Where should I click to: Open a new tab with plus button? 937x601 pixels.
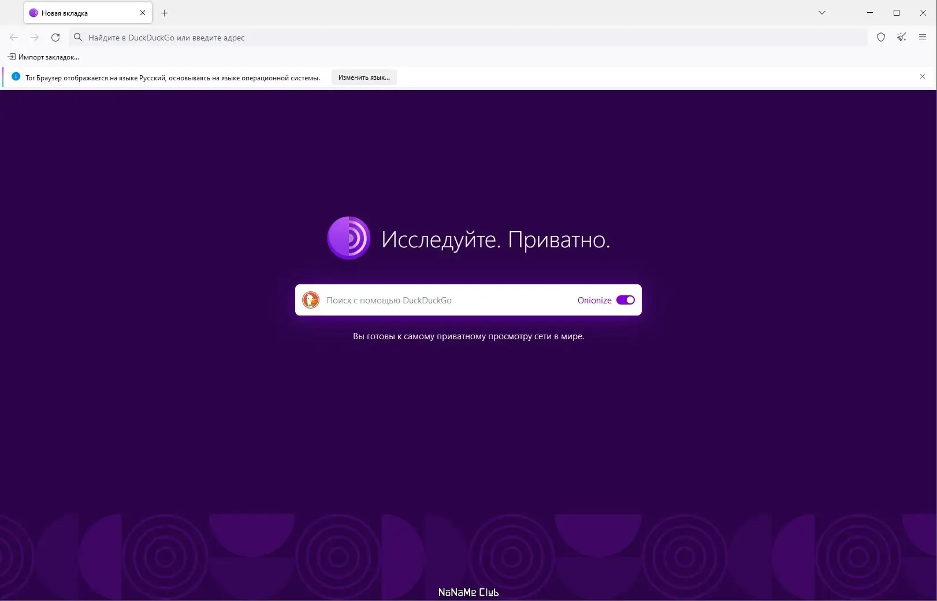pyautogui.click(x=165, y=13)
